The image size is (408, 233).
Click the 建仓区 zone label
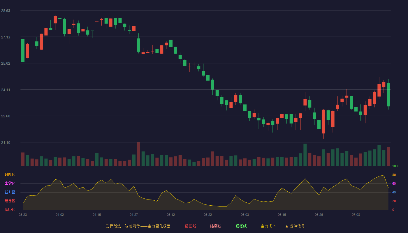10,201
